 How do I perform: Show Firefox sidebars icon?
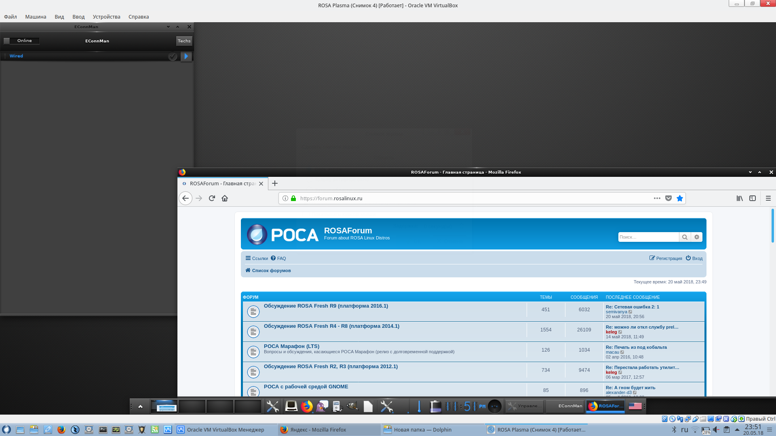tap(752, 198)
